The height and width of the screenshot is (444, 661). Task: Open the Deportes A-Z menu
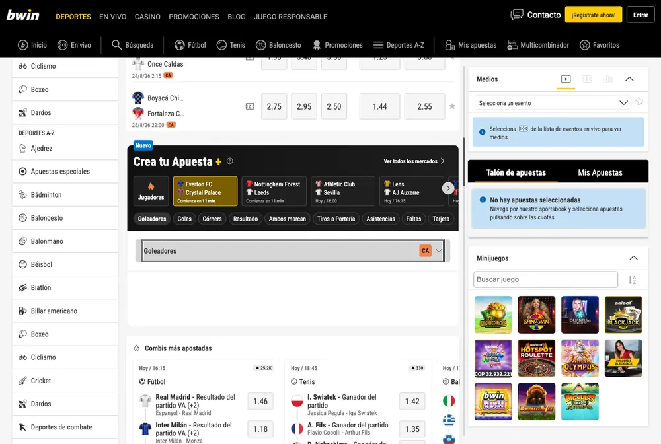pos(399,45)
